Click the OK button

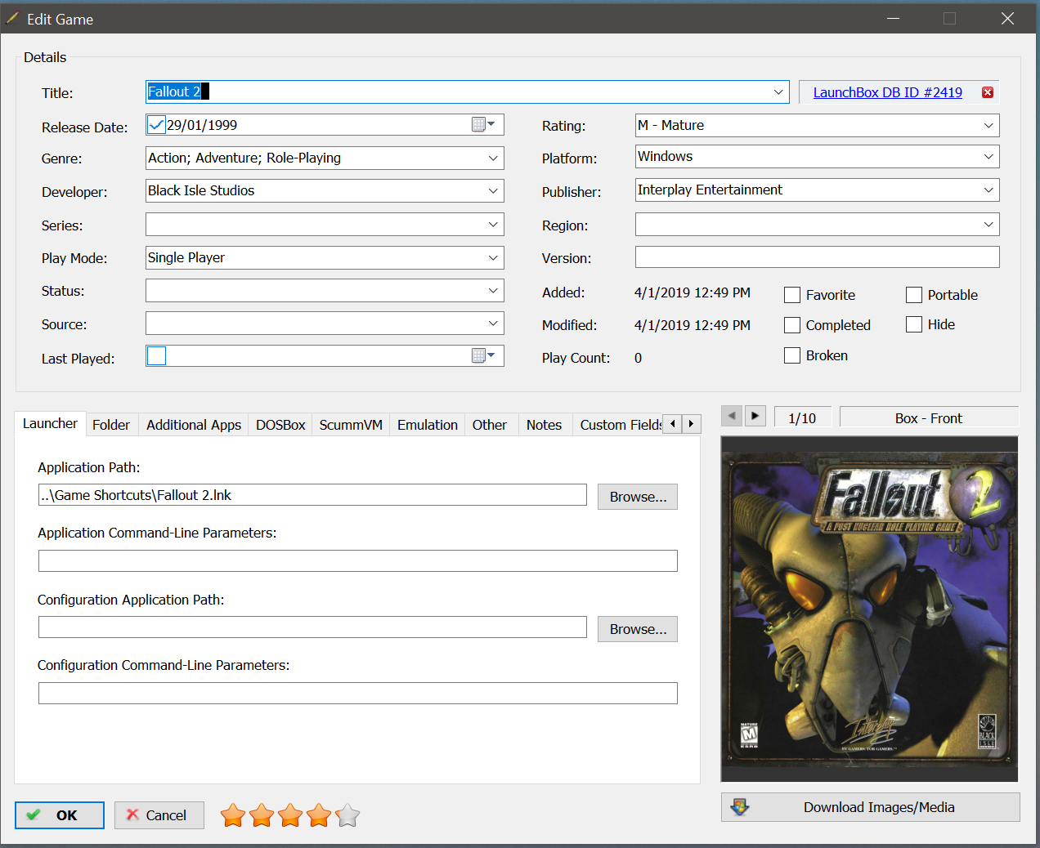click(x=60, y=815)
